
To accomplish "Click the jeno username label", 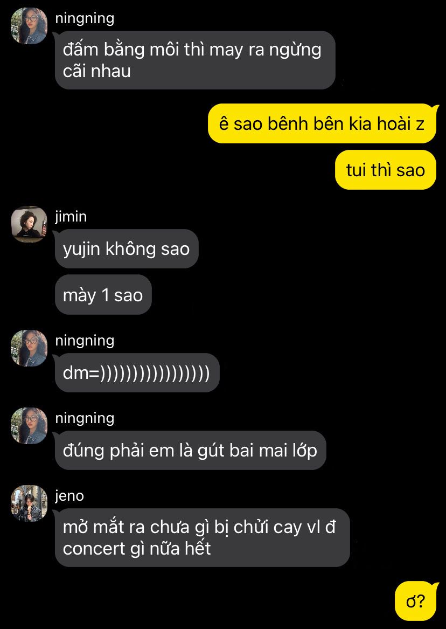I will [69, 496].
